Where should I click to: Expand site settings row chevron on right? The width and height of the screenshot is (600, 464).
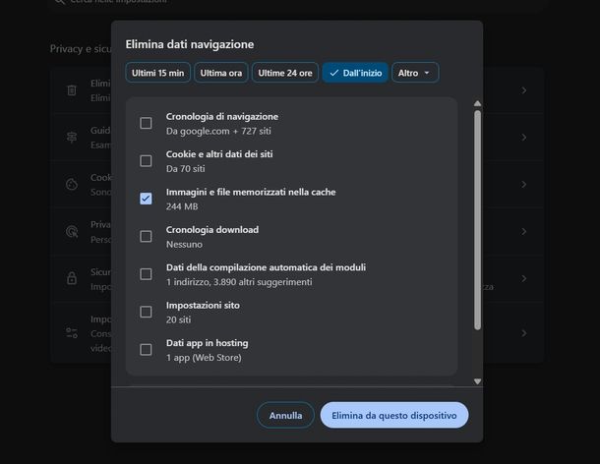[524, 333]
